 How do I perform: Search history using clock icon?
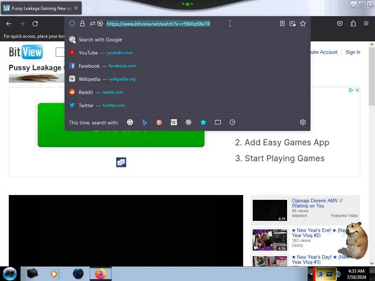point(233,122)
